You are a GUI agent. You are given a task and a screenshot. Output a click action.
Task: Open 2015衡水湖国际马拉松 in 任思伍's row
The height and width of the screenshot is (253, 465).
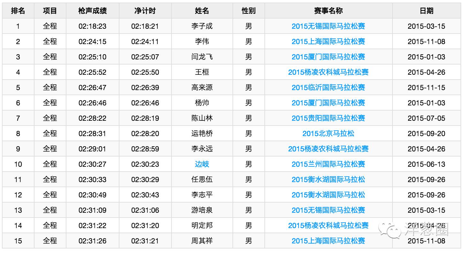click(328, 180)
